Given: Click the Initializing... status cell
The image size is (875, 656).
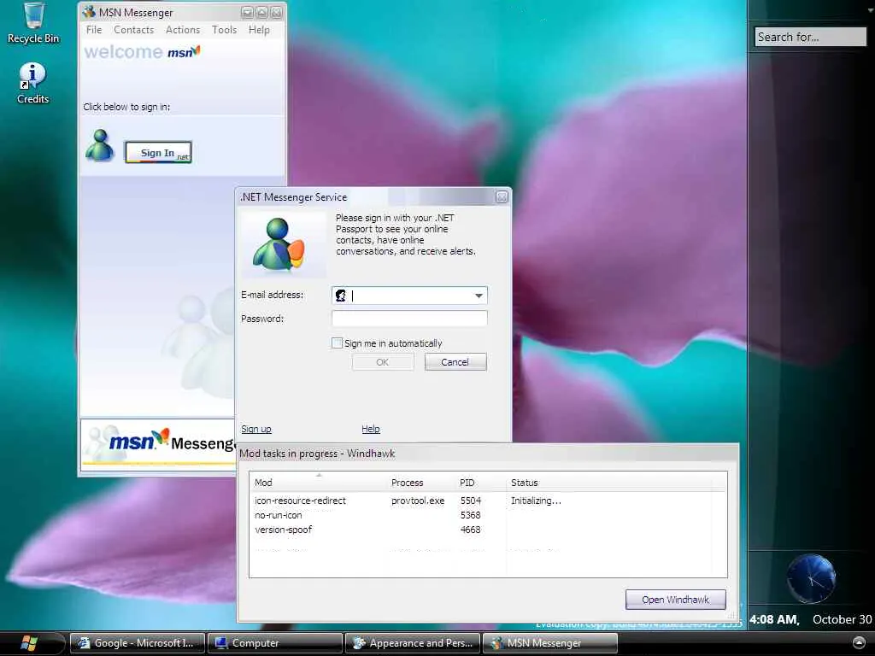Looking at the screenshot, I should [537, 501].
